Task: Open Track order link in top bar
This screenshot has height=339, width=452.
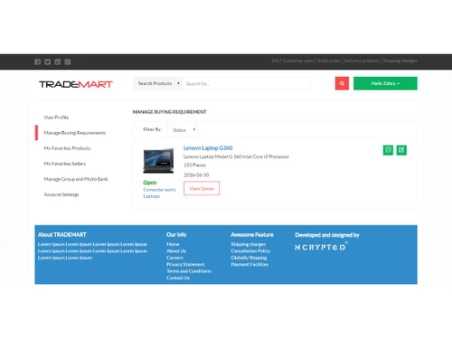Action: pyautogui.click(x=328, y=61)
